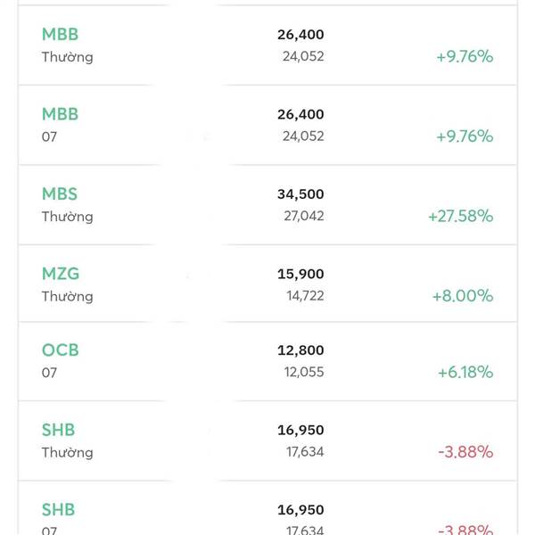
Task: Click +9.76% in the MBB 07 row
Action: [x=465, y=136]
